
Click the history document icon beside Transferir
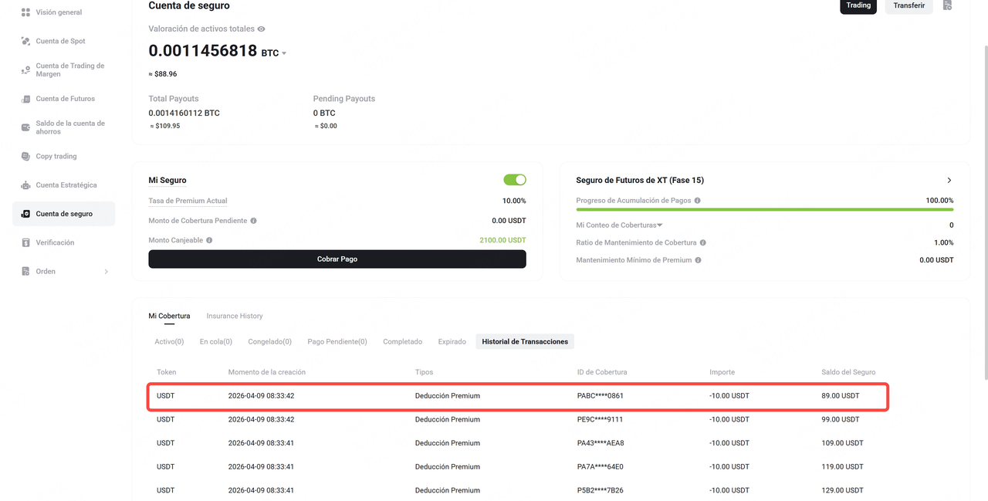(x=947, y=5)
